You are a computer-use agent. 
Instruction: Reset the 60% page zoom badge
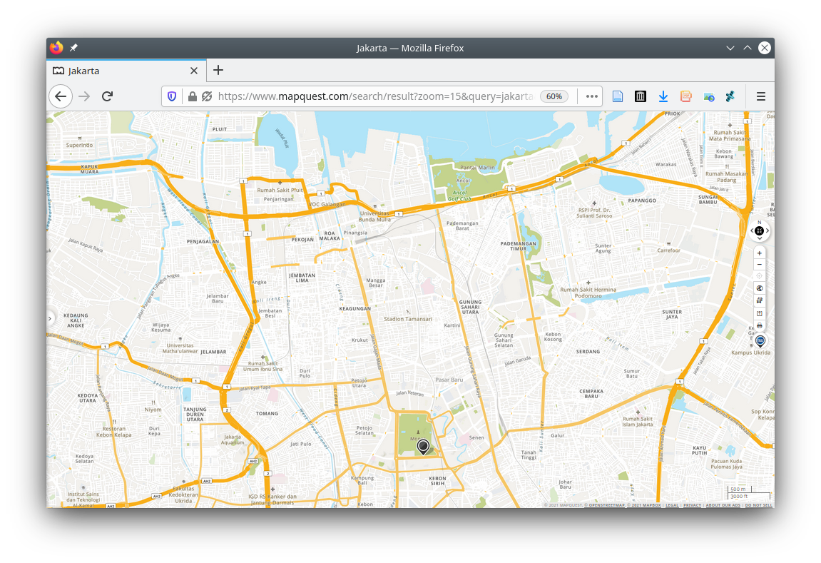[x=554, y=96]
